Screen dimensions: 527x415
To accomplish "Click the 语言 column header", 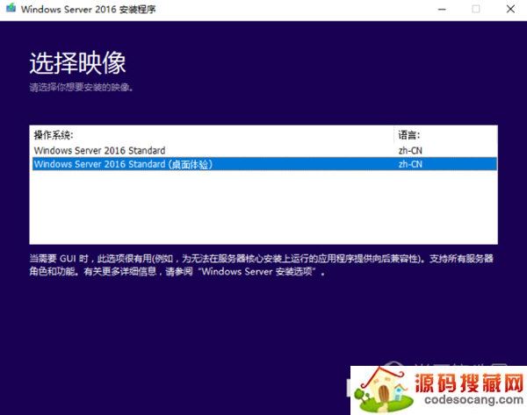I will click(x=408, y=135).
